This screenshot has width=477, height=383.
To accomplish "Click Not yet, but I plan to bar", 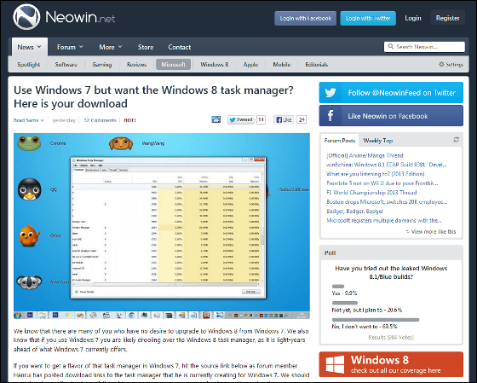I will coord(345,303).
